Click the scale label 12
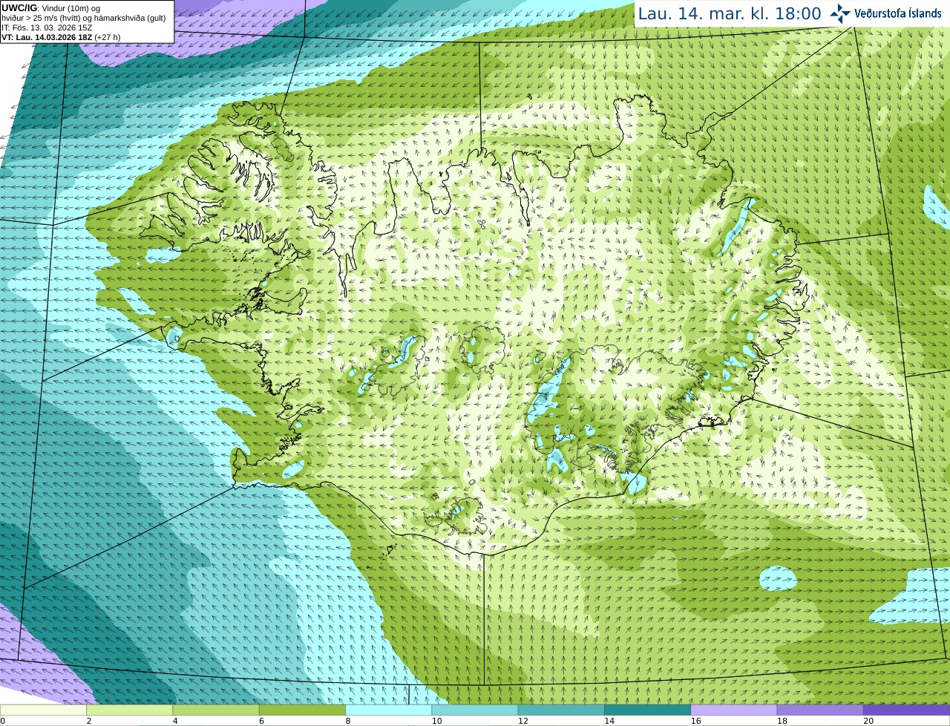Screen dimensions: 950x726 pyautogui.click(x=522, y=721)
